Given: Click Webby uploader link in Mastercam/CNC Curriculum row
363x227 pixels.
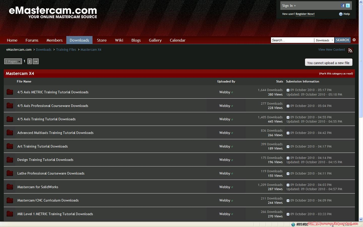Looking at the screenshot, I should click(225, 201).
